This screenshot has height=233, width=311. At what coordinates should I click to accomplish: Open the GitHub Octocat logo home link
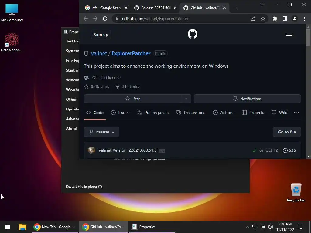tap(192, 34)
